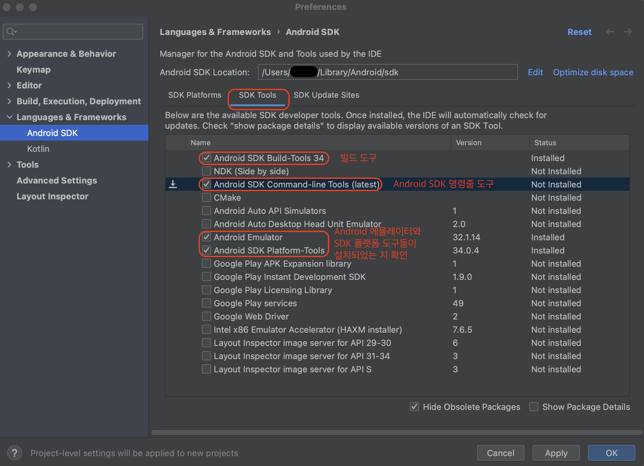Switch to the SDK Platforms tab
Screen dimensions: 644x466
click(195, 95)
